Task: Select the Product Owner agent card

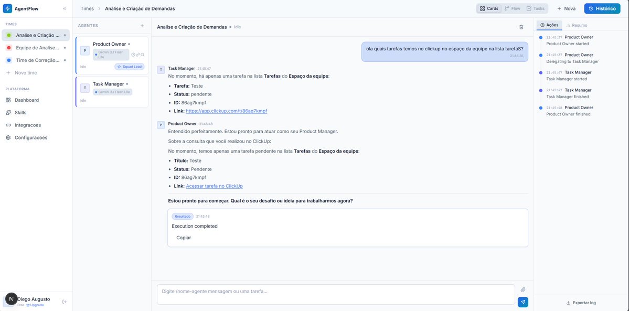Action: (112, 56)
